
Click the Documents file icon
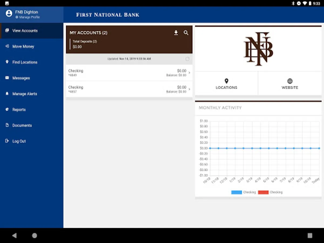coord(7,125)
